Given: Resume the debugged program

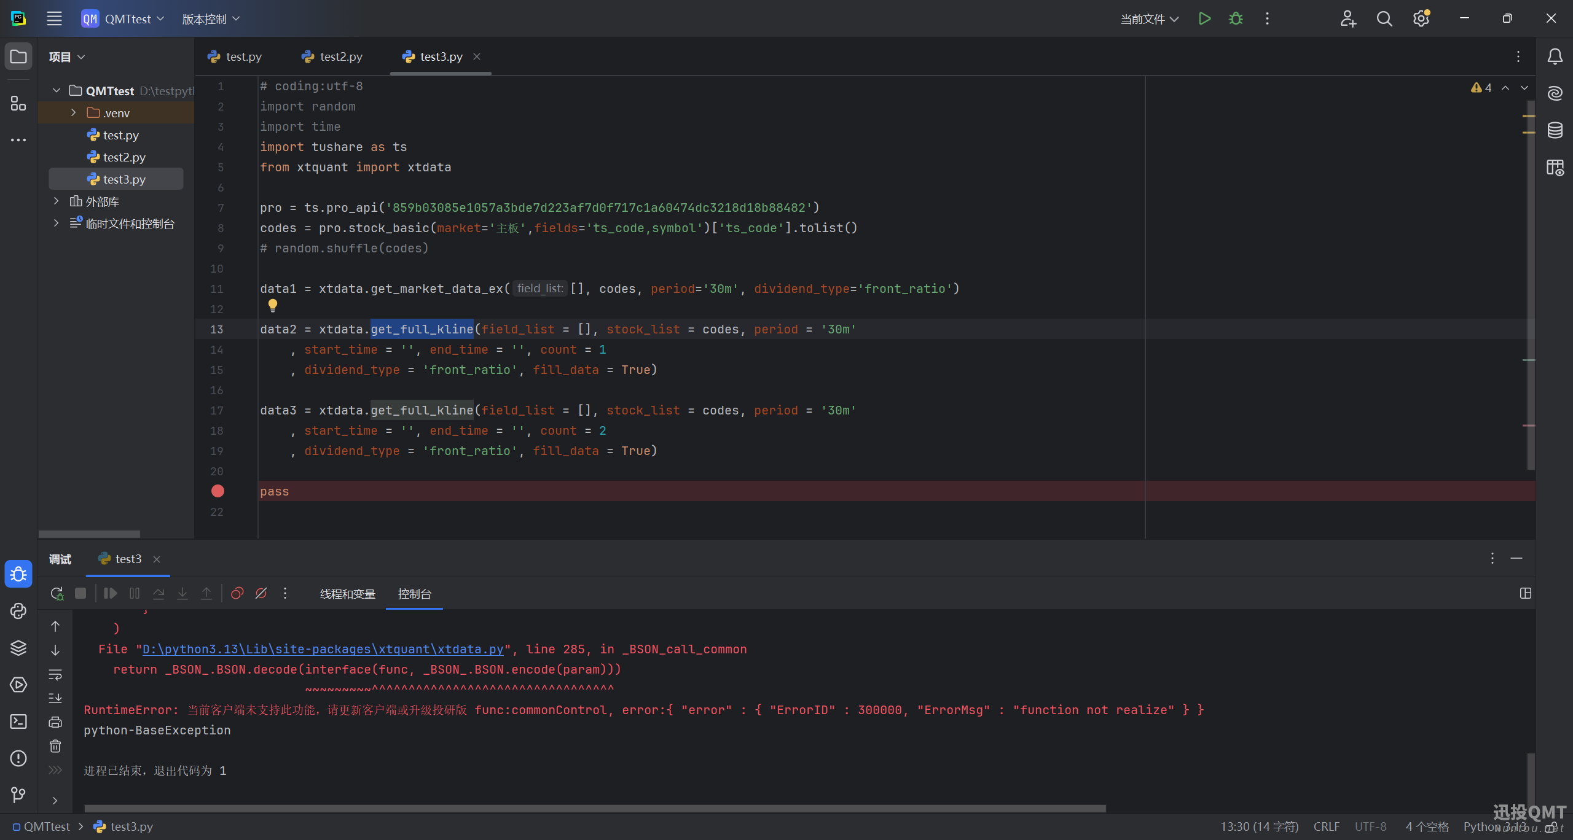Looking at the screenshot, I should (x=111, y=593).
